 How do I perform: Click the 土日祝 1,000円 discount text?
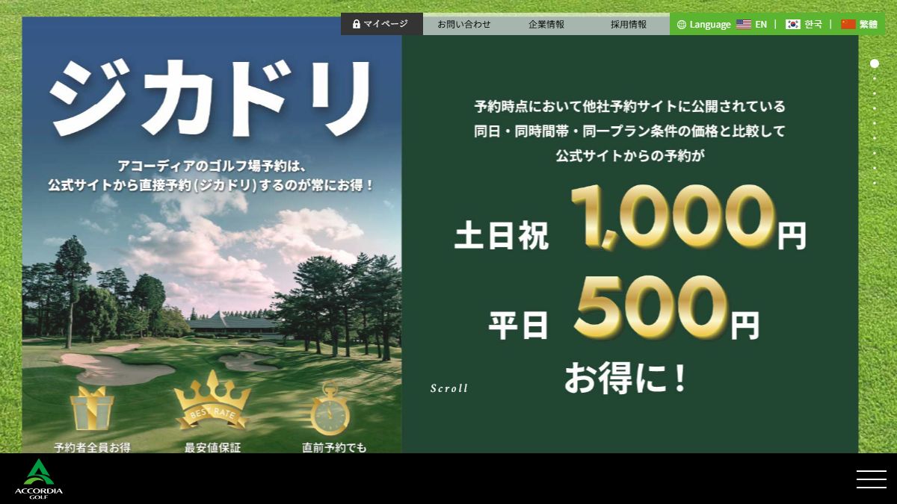pyautogui.click(x=630, y=217)
